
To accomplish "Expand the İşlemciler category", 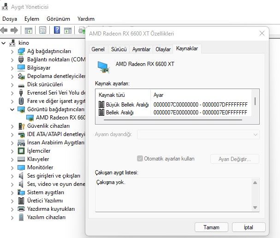I will pos(12,151).
